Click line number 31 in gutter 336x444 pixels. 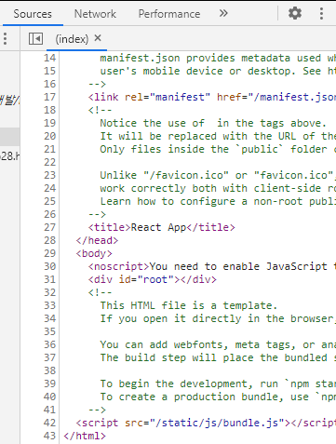click(x=49, y=279)
